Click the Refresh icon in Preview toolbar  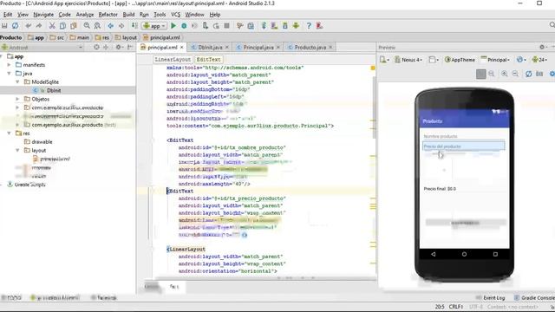pos(528,74)
